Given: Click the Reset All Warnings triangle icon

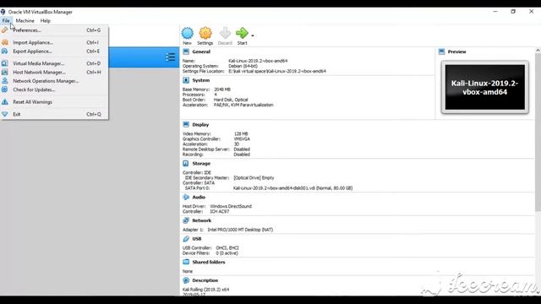Looking at the screenshot, I should (x=4, y=102).
